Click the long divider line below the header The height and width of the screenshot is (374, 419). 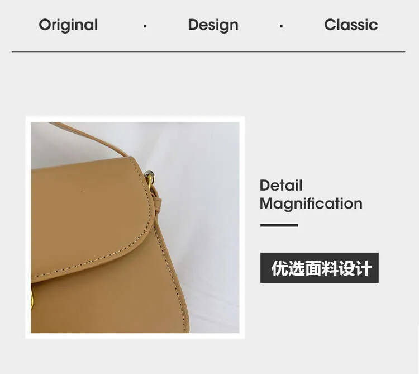208,51
